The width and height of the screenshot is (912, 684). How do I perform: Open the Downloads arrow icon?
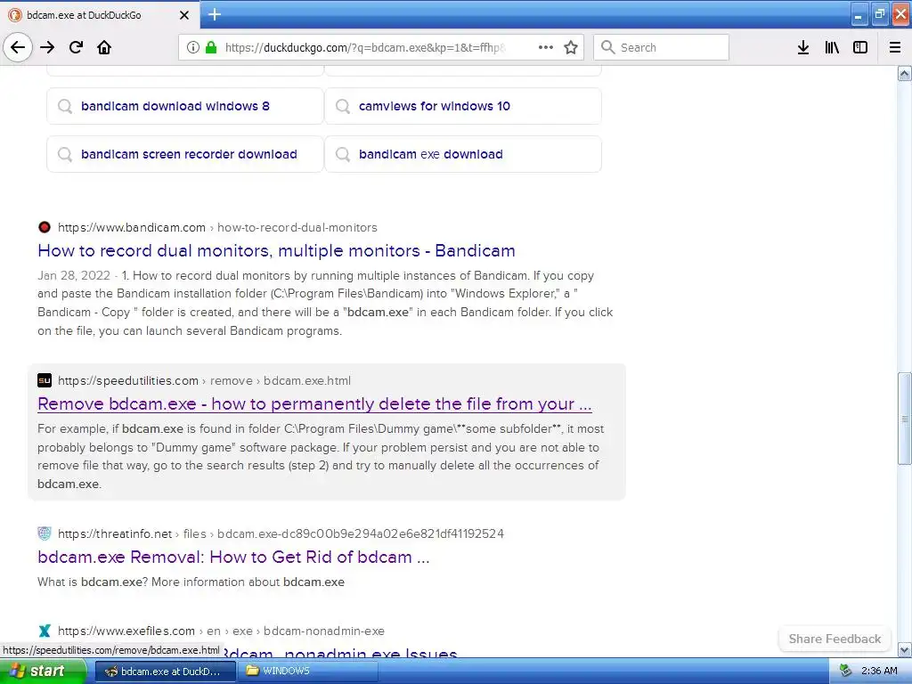point(803,47)
